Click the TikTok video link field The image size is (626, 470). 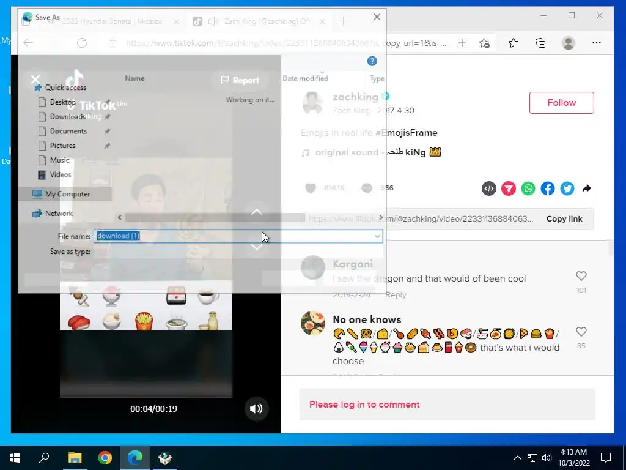[x=421, y=219]
